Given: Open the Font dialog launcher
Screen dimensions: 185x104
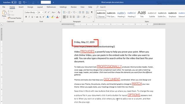Looking at the screenshot, I should pyautogui.click(x=60, y=22).
